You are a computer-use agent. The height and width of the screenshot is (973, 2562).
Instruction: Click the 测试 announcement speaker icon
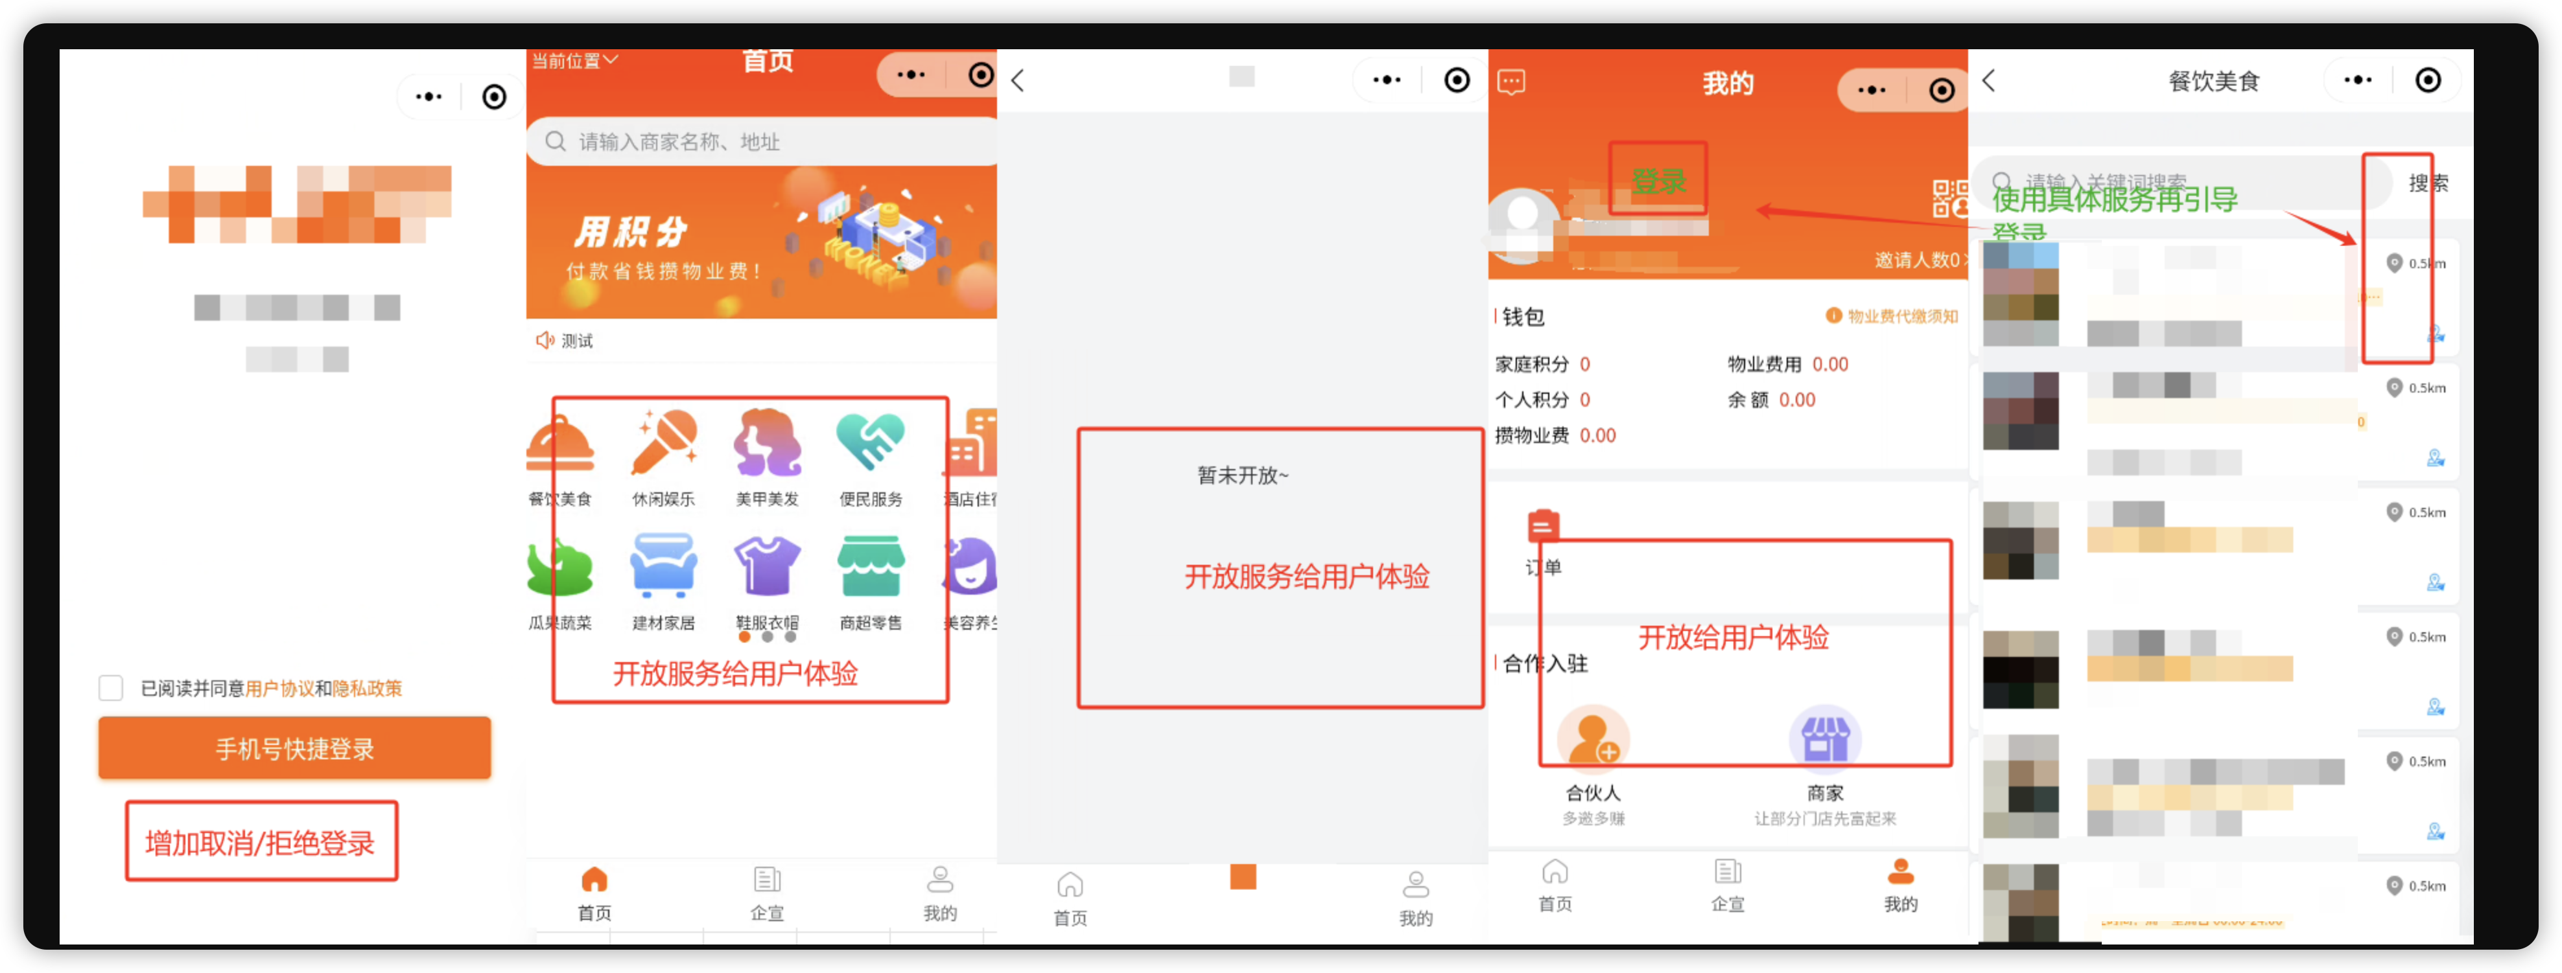[545, 340]
